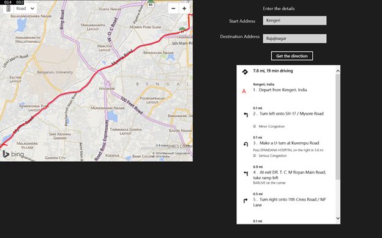Click the Muneshwara Nagar label on map
This screenshot has height=238, width=382.
click(x=108, y=108)
